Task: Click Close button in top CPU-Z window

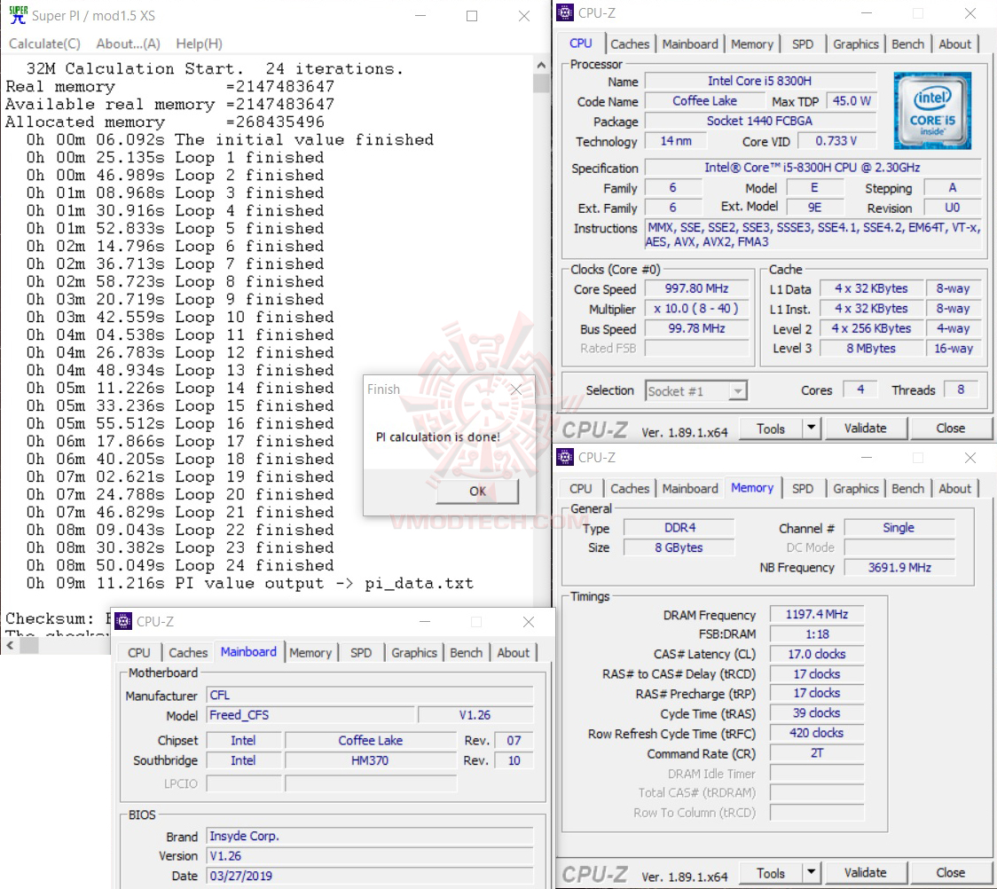Action: 951,429
